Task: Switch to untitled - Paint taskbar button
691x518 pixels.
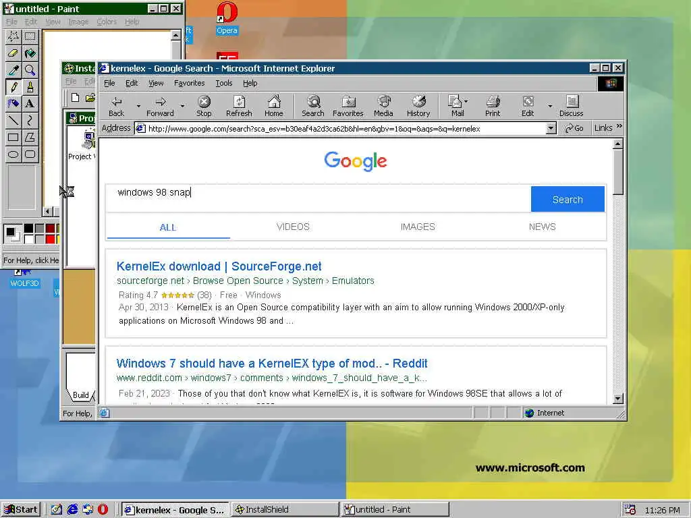Action: click(x=395, y=510)
